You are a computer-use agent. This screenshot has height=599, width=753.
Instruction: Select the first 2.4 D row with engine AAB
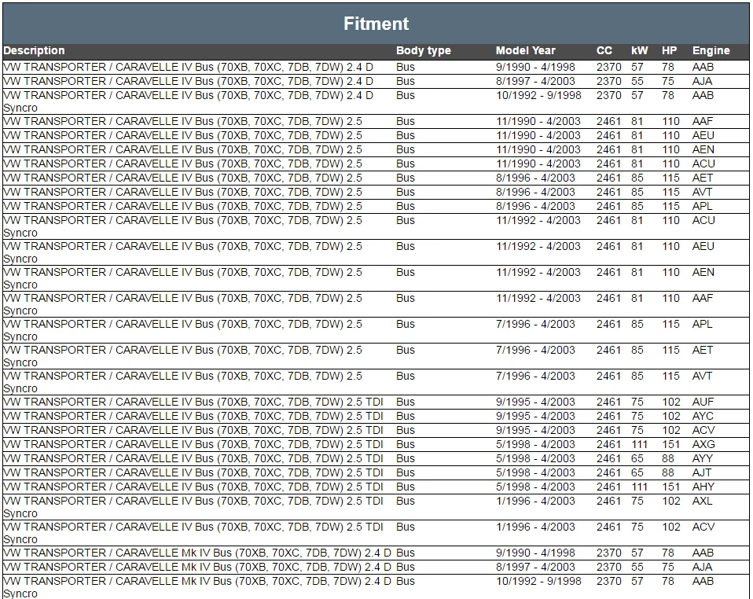point(376,67)
